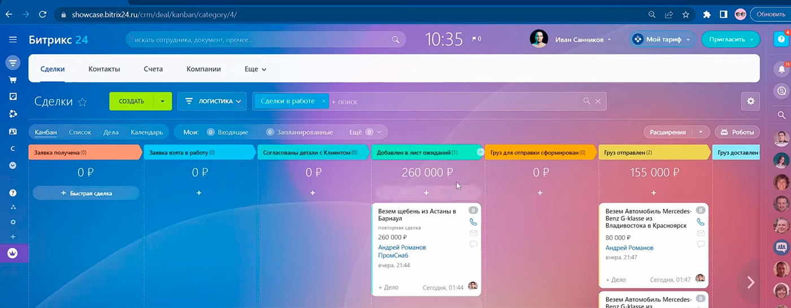Click chat icon on 'Везем щебень' card
The image size is (791, 308).
click(473, 244)
